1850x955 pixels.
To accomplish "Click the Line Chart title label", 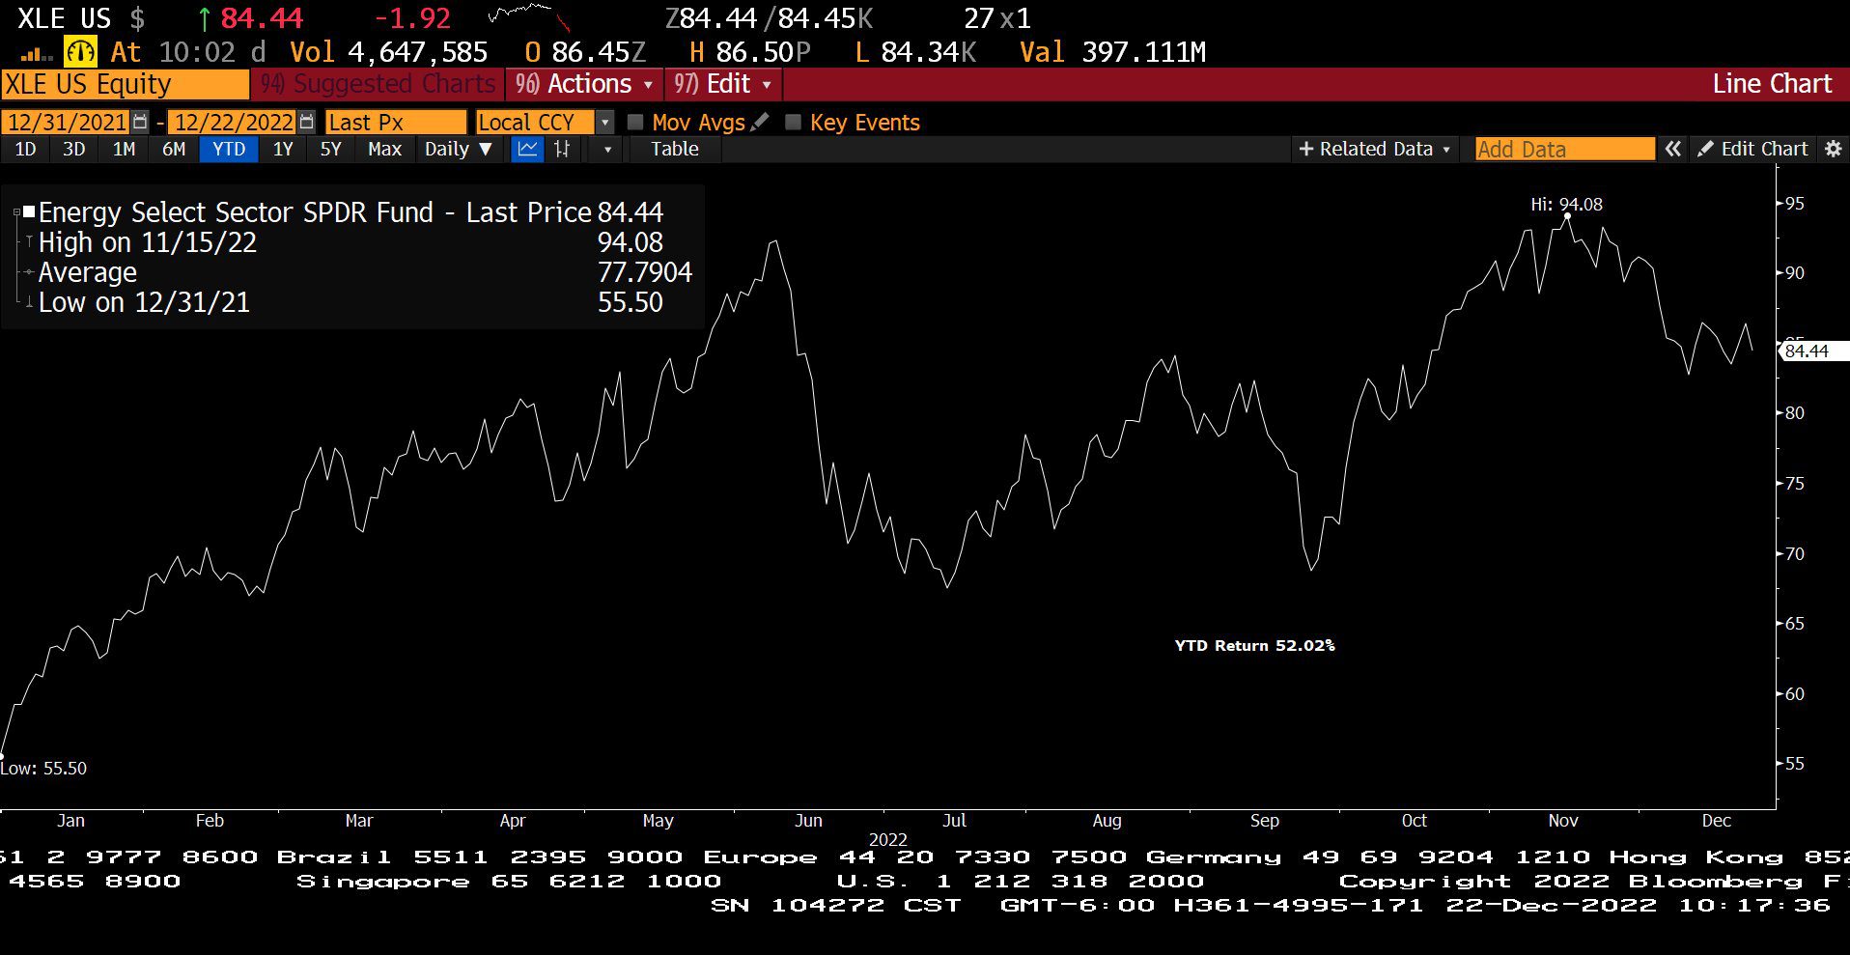I will 1772,84.
